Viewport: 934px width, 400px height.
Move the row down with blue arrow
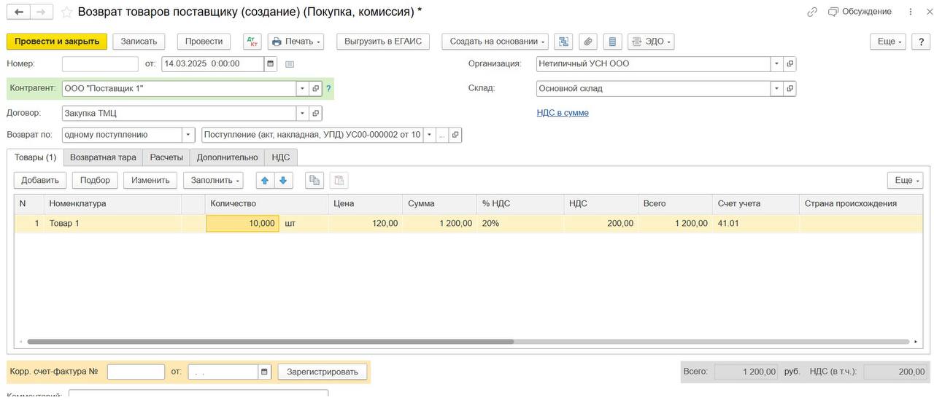point(283,180)
